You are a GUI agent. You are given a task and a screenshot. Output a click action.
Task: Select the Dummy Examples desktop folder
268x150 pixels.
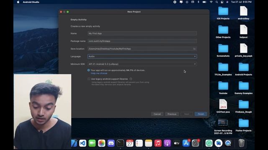244,88
